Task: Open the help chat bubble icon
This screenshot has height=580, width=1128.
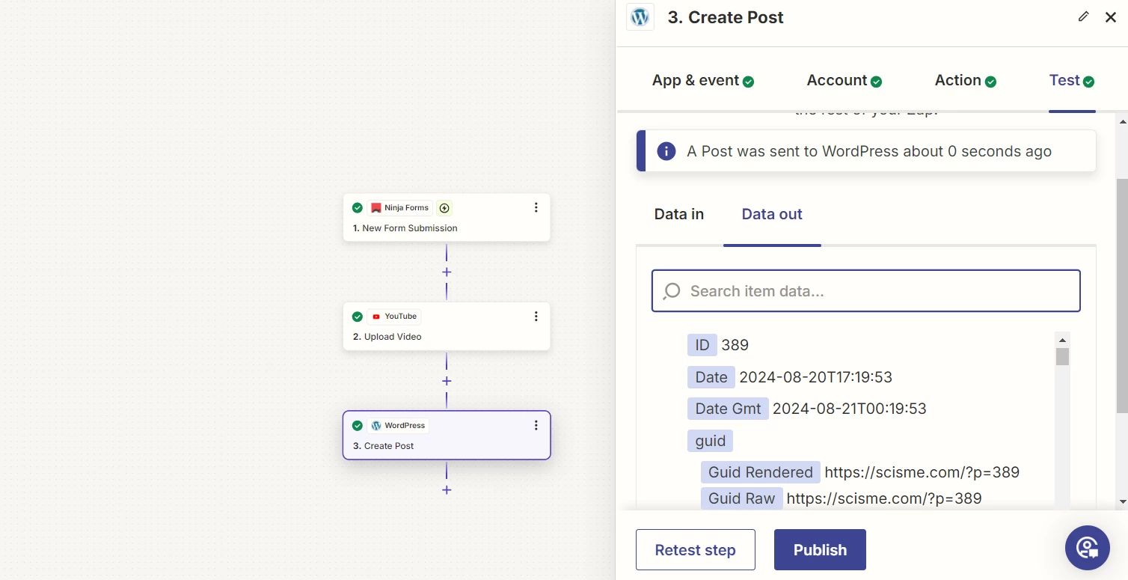Action: pos(1087,547)
